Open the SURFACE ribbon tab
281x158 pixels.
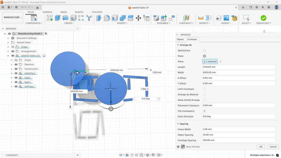point(47,12)
